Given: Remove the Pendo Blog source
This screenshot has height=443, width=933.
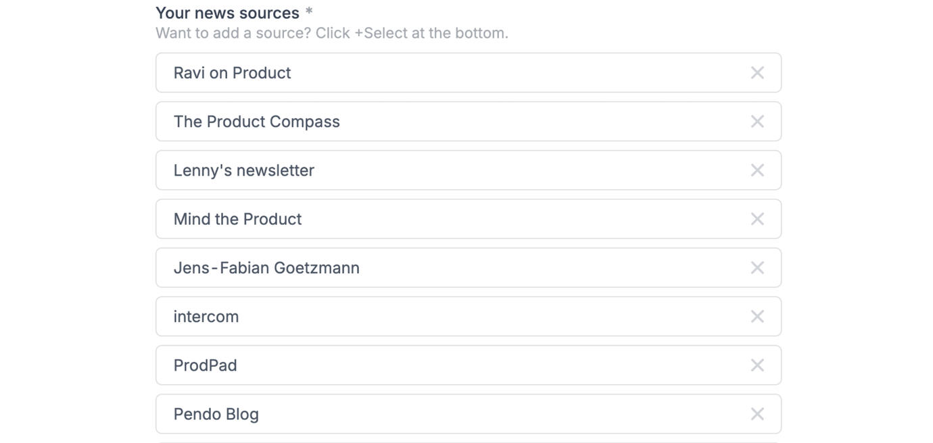Looking at the screenshot, I should click(x=757, y=414).
